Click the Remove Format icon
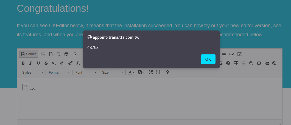Viewport: 291px width, 125px height. pyautogui.click(x=78, y=63)
